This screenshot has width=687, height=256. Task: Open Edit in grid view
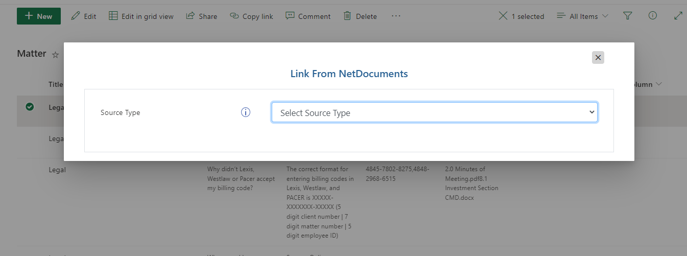(141, 16)
